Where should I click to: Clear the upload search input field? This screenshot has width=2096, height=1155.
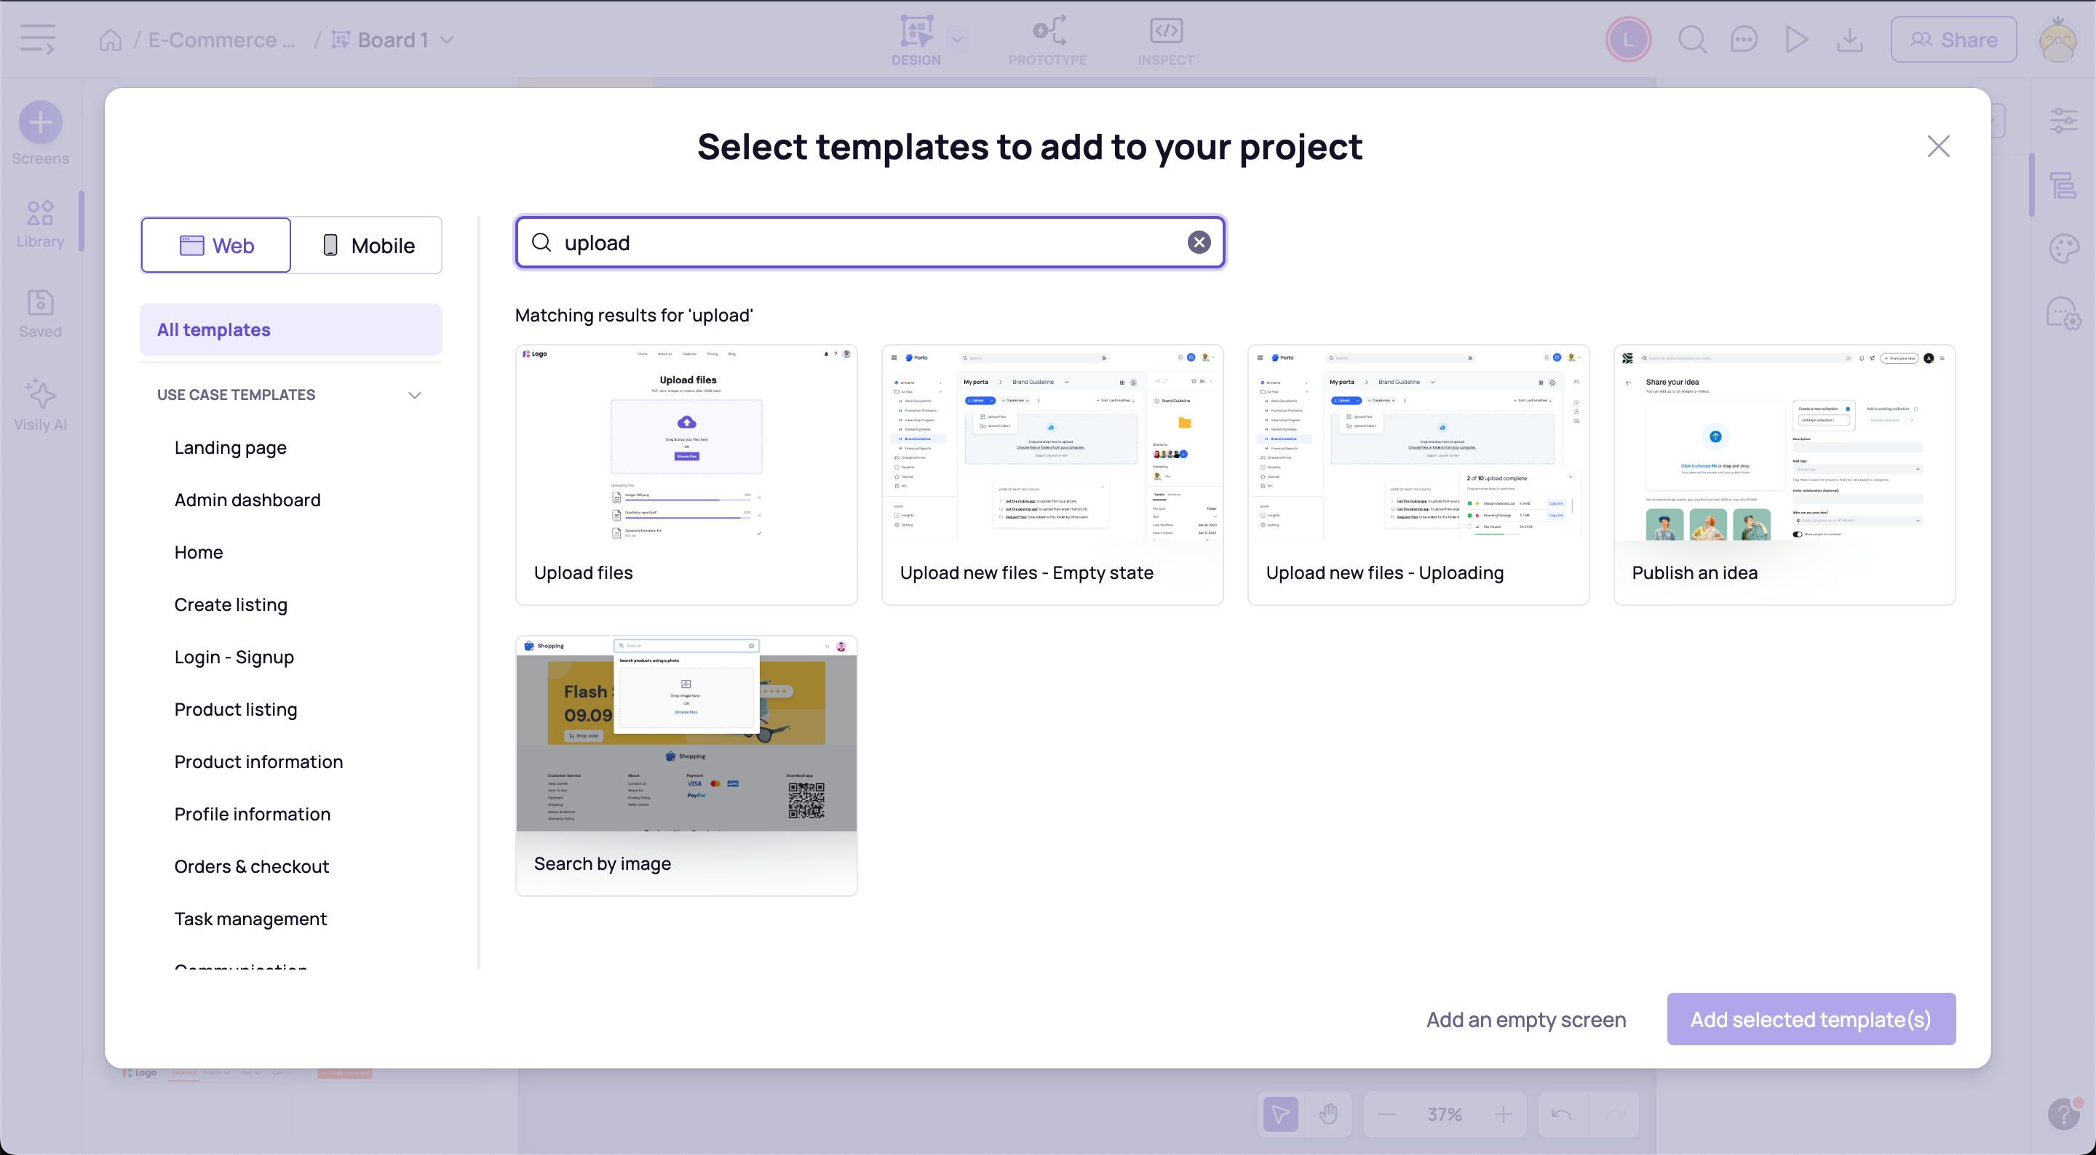1199,241
